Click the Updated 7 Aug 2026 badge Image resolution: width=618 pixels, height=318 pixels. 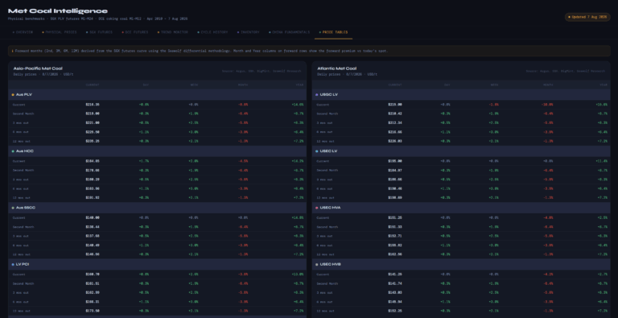coord(587,18)
